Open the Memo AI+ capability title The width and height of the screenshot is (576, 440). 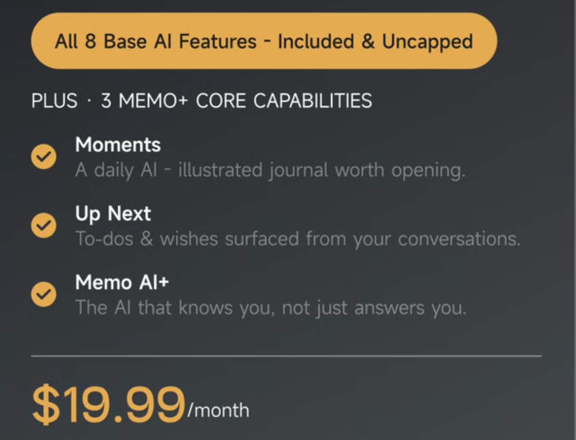click(122, 282)
